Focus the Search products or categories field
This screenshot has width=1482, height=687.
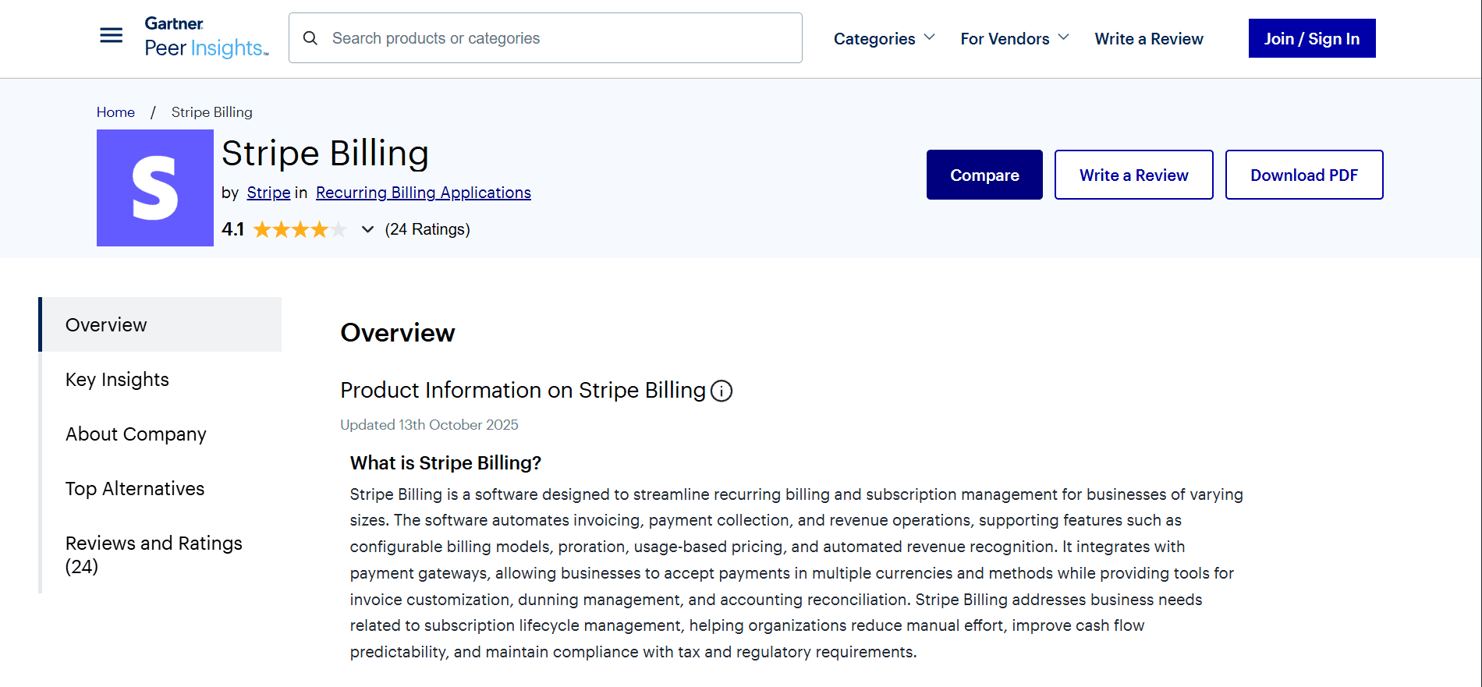(x=545, y=37)
